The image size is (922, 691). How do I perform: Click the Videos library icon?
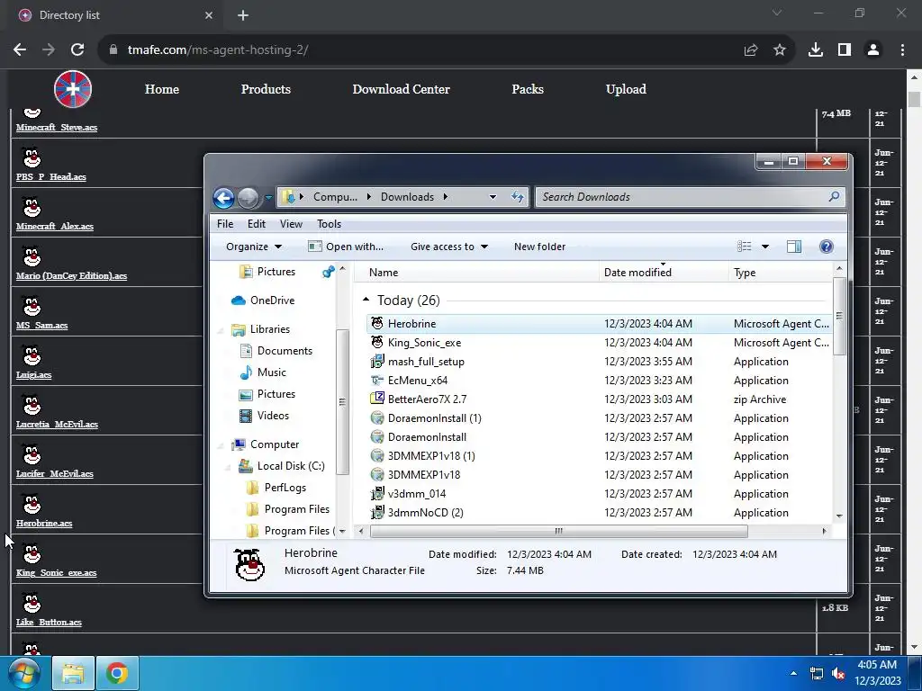pos(246,416)
